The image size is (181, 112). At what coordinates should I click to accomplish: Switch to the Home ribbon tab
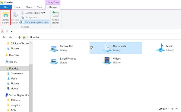point(17,7)
